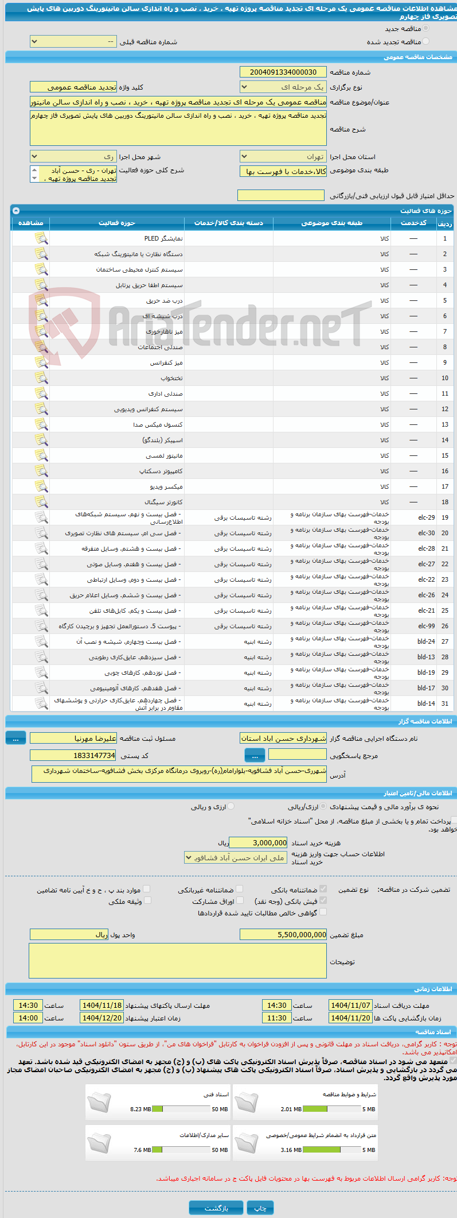This screenshot has width=457, height=1218.
Task: Sort by دسته بندی کالا/خدمات column header
Action: click(229, 223)
